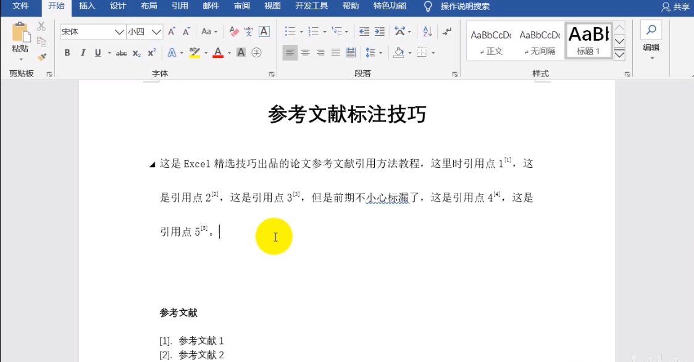Apply text effects with the glowing A icon
This screenshot has width=694, height=362.
tap(172, 52)
